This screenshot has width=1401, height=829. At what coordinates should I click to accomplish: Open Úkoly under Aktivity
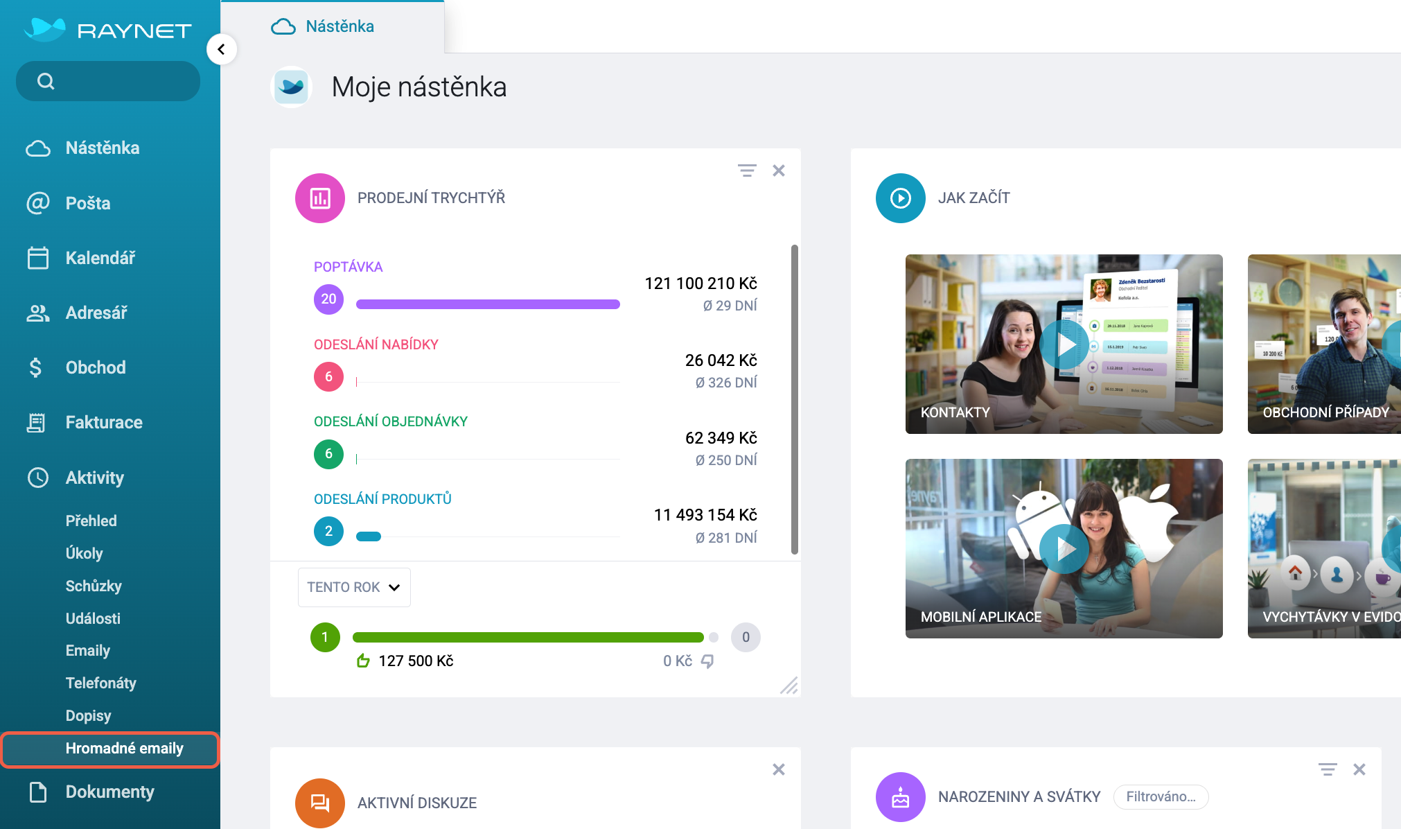[85, 553]
